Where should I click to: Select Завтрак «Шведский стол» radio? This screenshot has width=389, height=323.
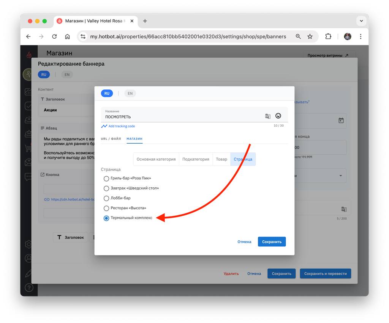(x=106, y=188)
